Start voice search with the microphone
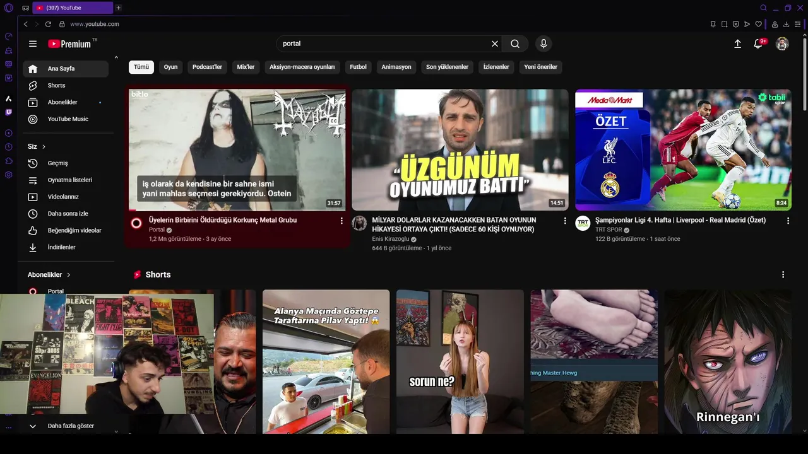The image size is (808, 454). tap(544, 44)
